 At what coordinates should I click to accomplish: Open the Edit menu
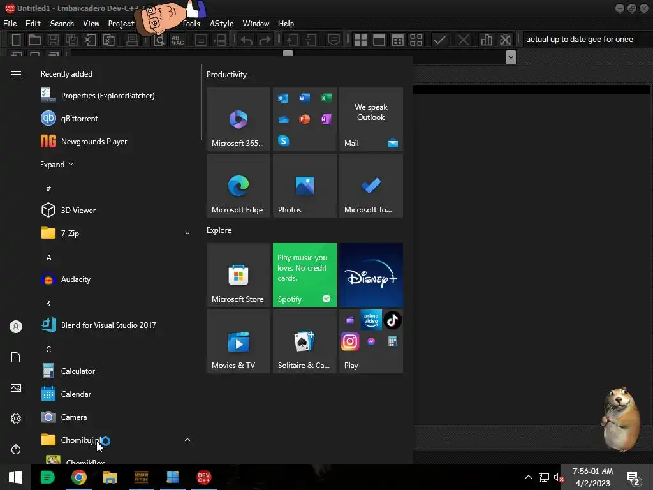(33, 24)
